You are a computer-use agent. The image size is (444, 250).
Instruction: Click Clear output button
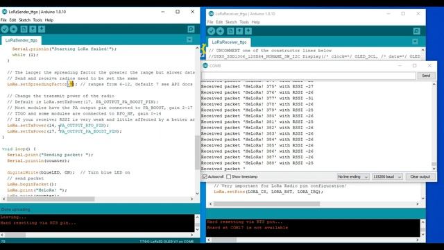coord(420,176)
